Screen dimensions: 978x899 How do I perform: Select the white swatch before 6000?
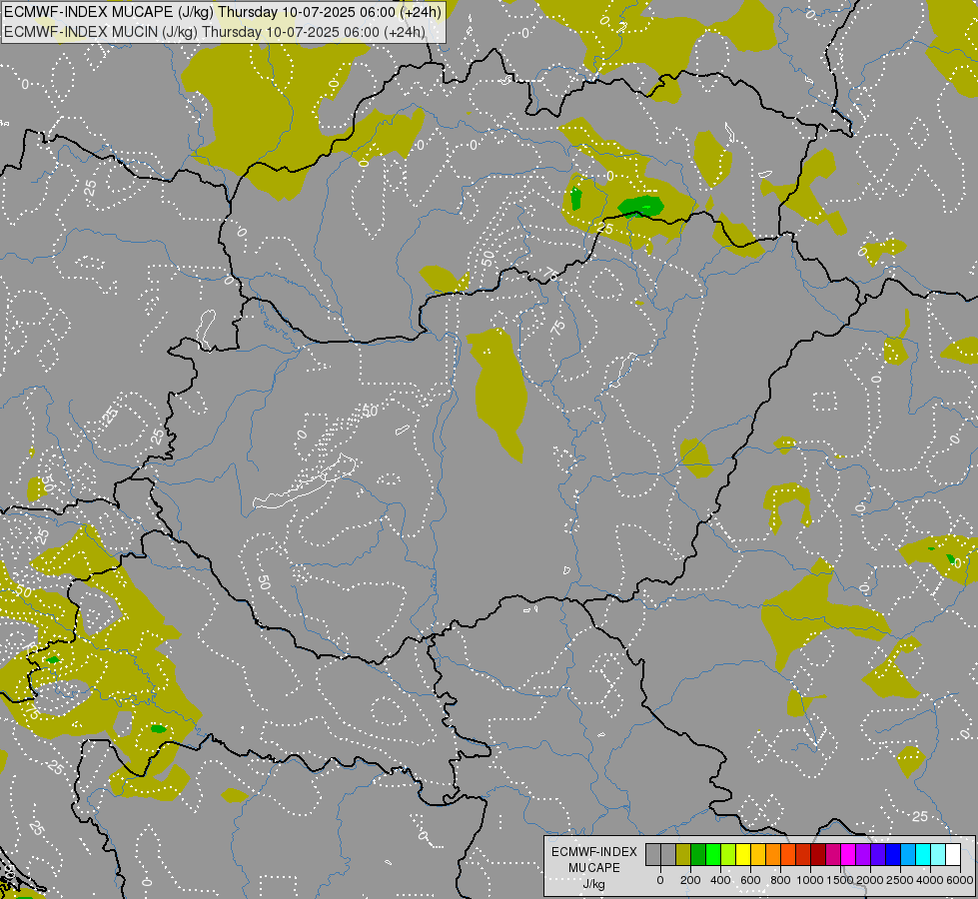954,854
